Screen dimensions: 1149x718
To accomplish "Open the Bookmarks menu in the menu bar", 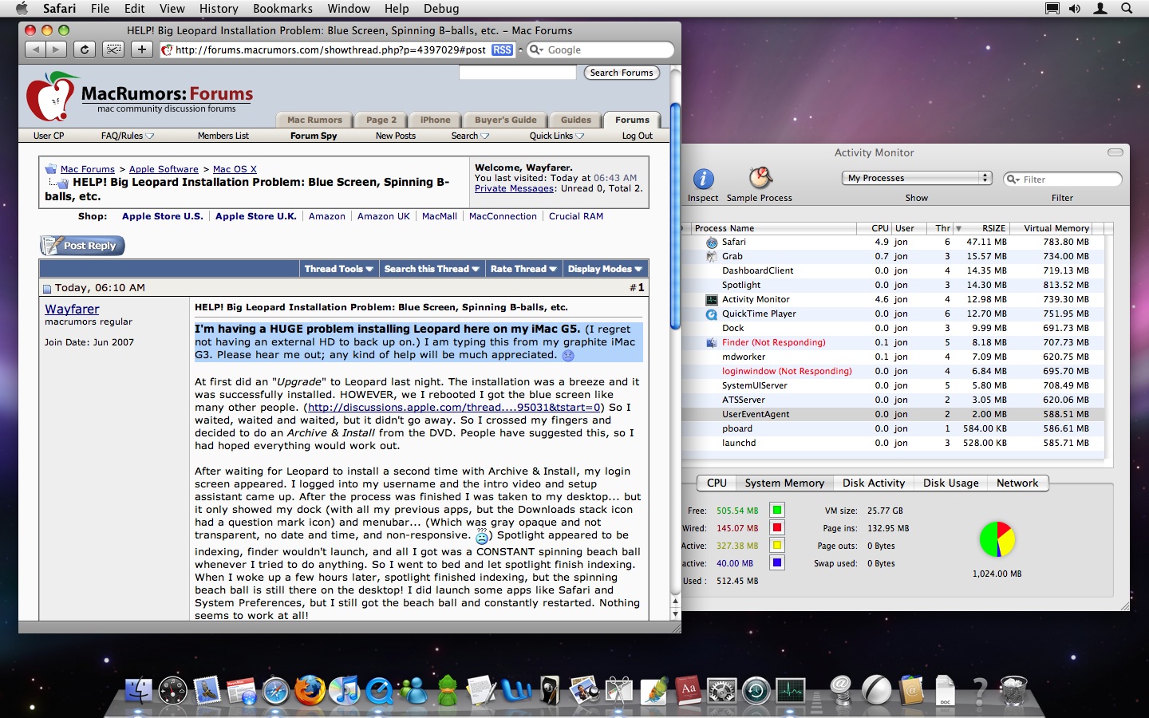I will tap(282, 9).
